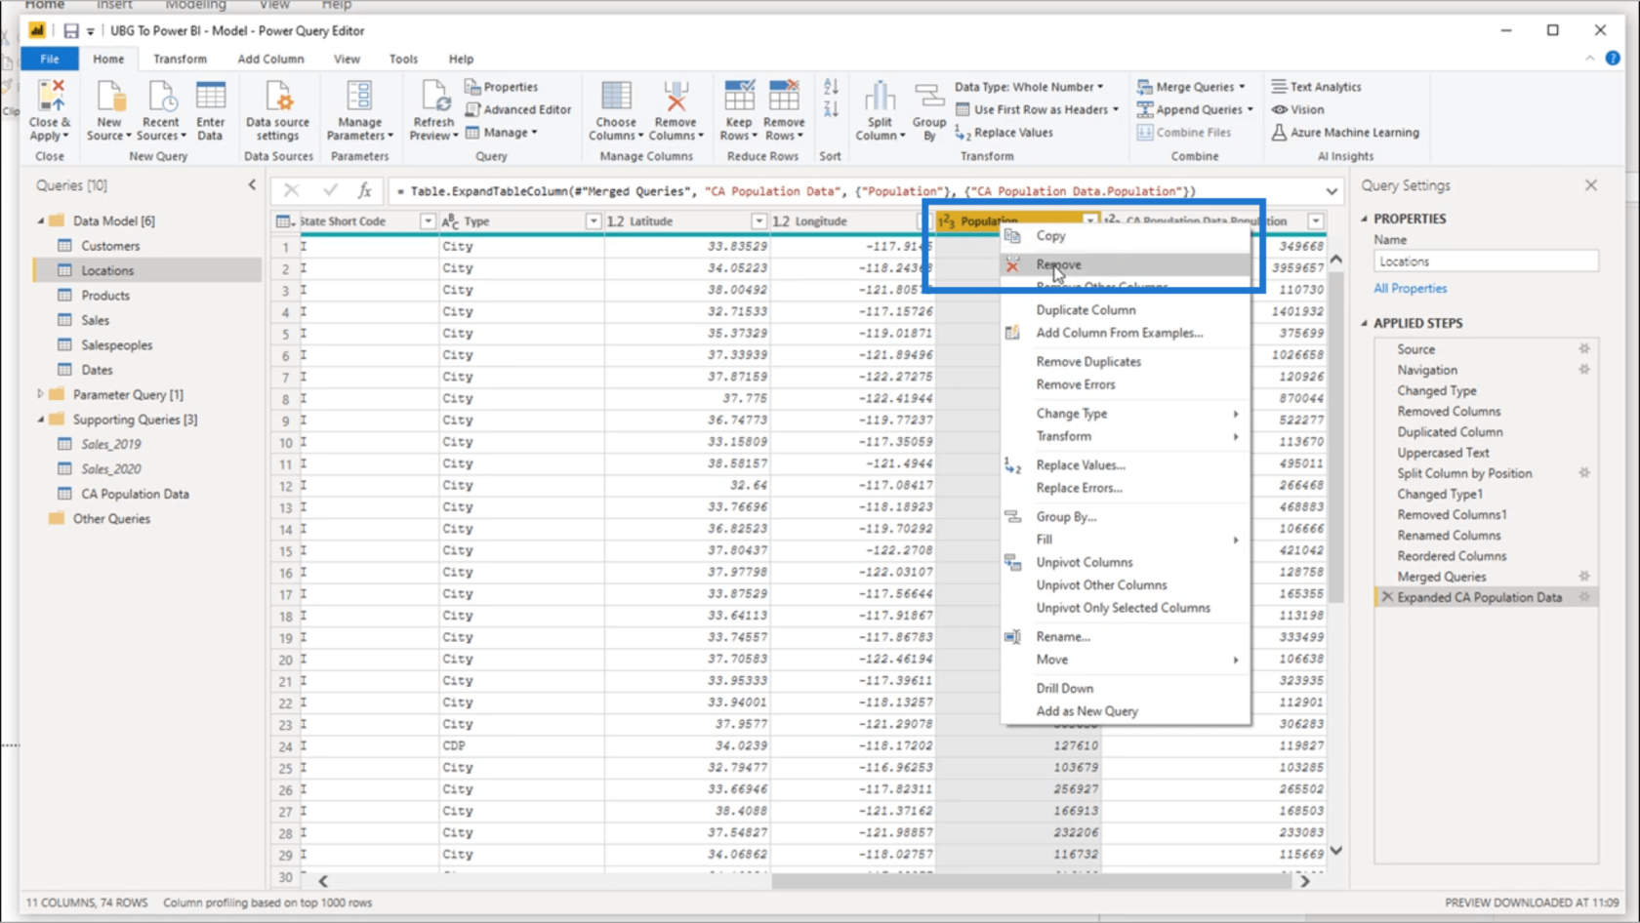Click Append Queries in ribbon
1640x923 pixels.
[x=1195, y=109]
